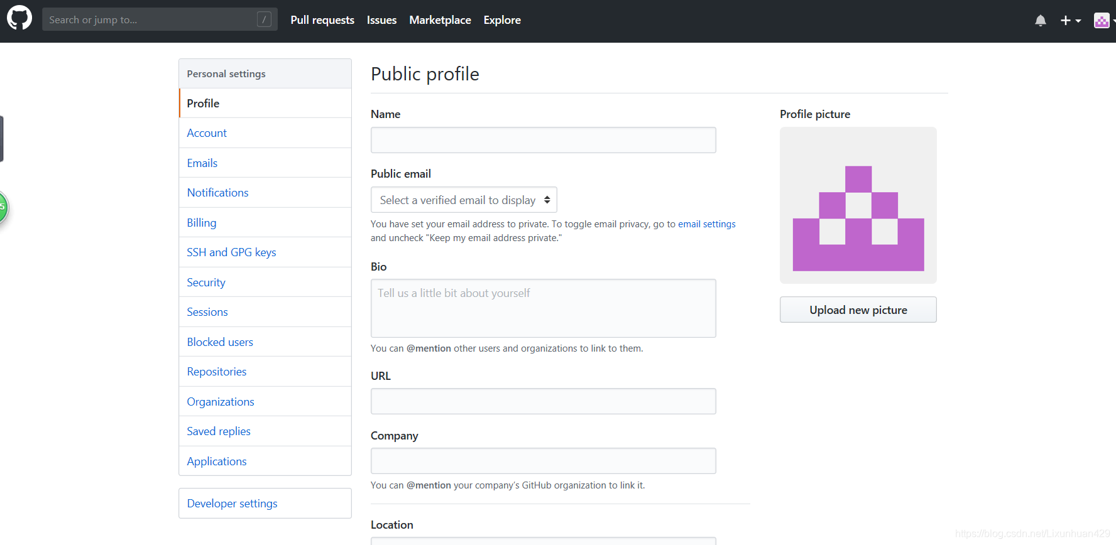Go to Notifications settings
This screenshot has height=545, width=1116.
[x=265, y=193]
